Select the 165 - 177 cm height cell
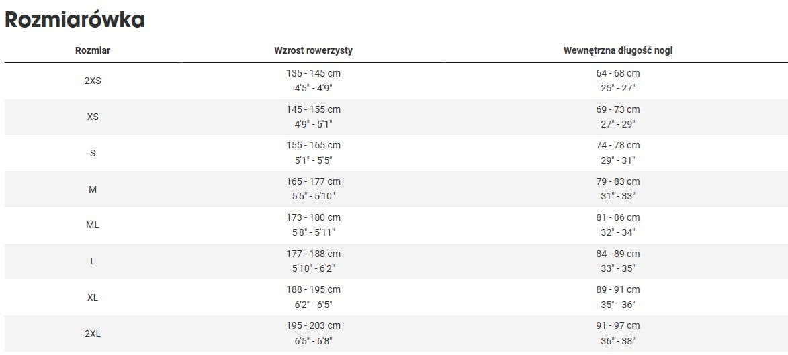This screenshot has height=355, width=788. (x=313, y=181)
